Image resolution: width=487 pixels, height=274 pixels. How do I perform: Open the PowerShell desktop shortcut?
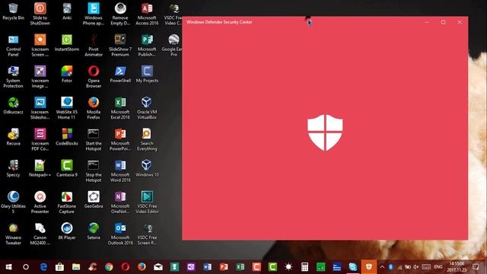tap(120, 75)
